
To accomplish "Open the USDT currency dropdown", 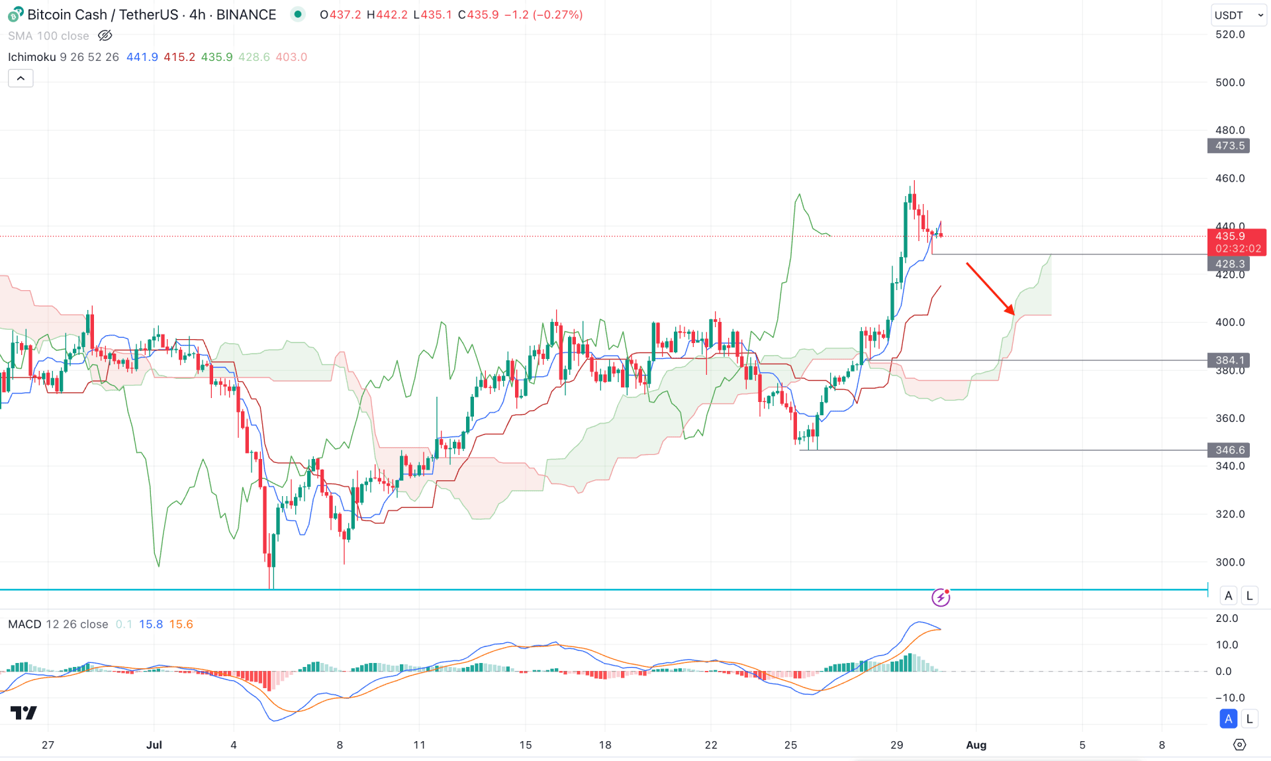I will pos(1239,15).
